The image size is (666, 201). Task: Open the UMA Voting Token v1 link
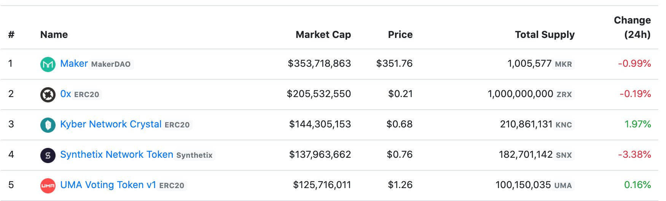coord(108,185)
